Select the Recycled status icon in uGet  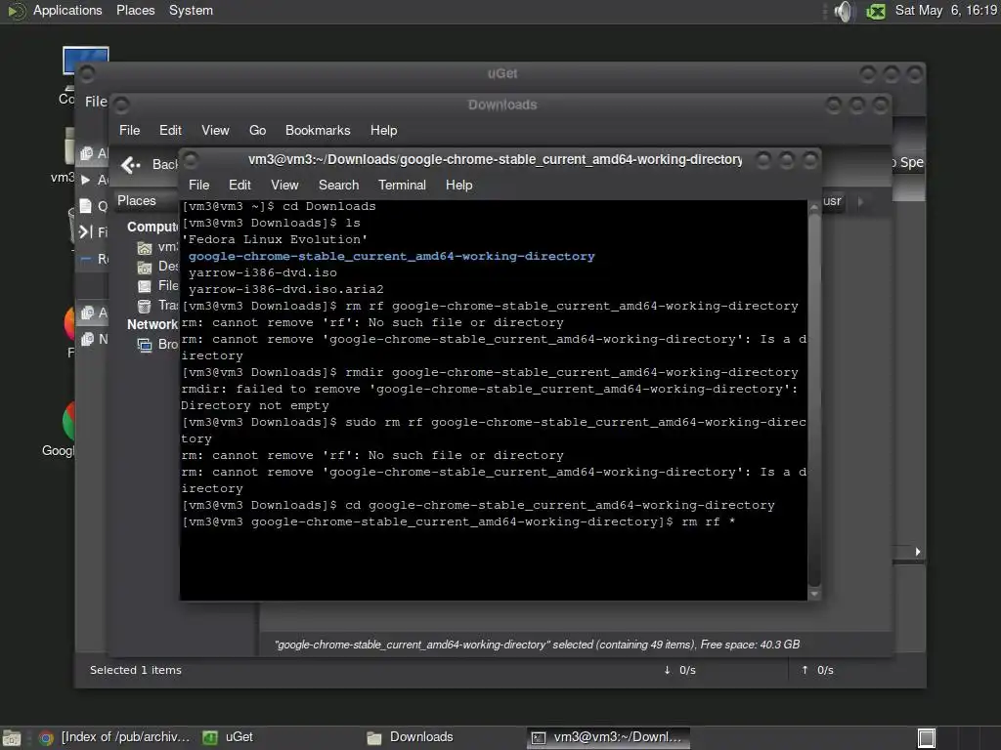click(x=86, y=258)
